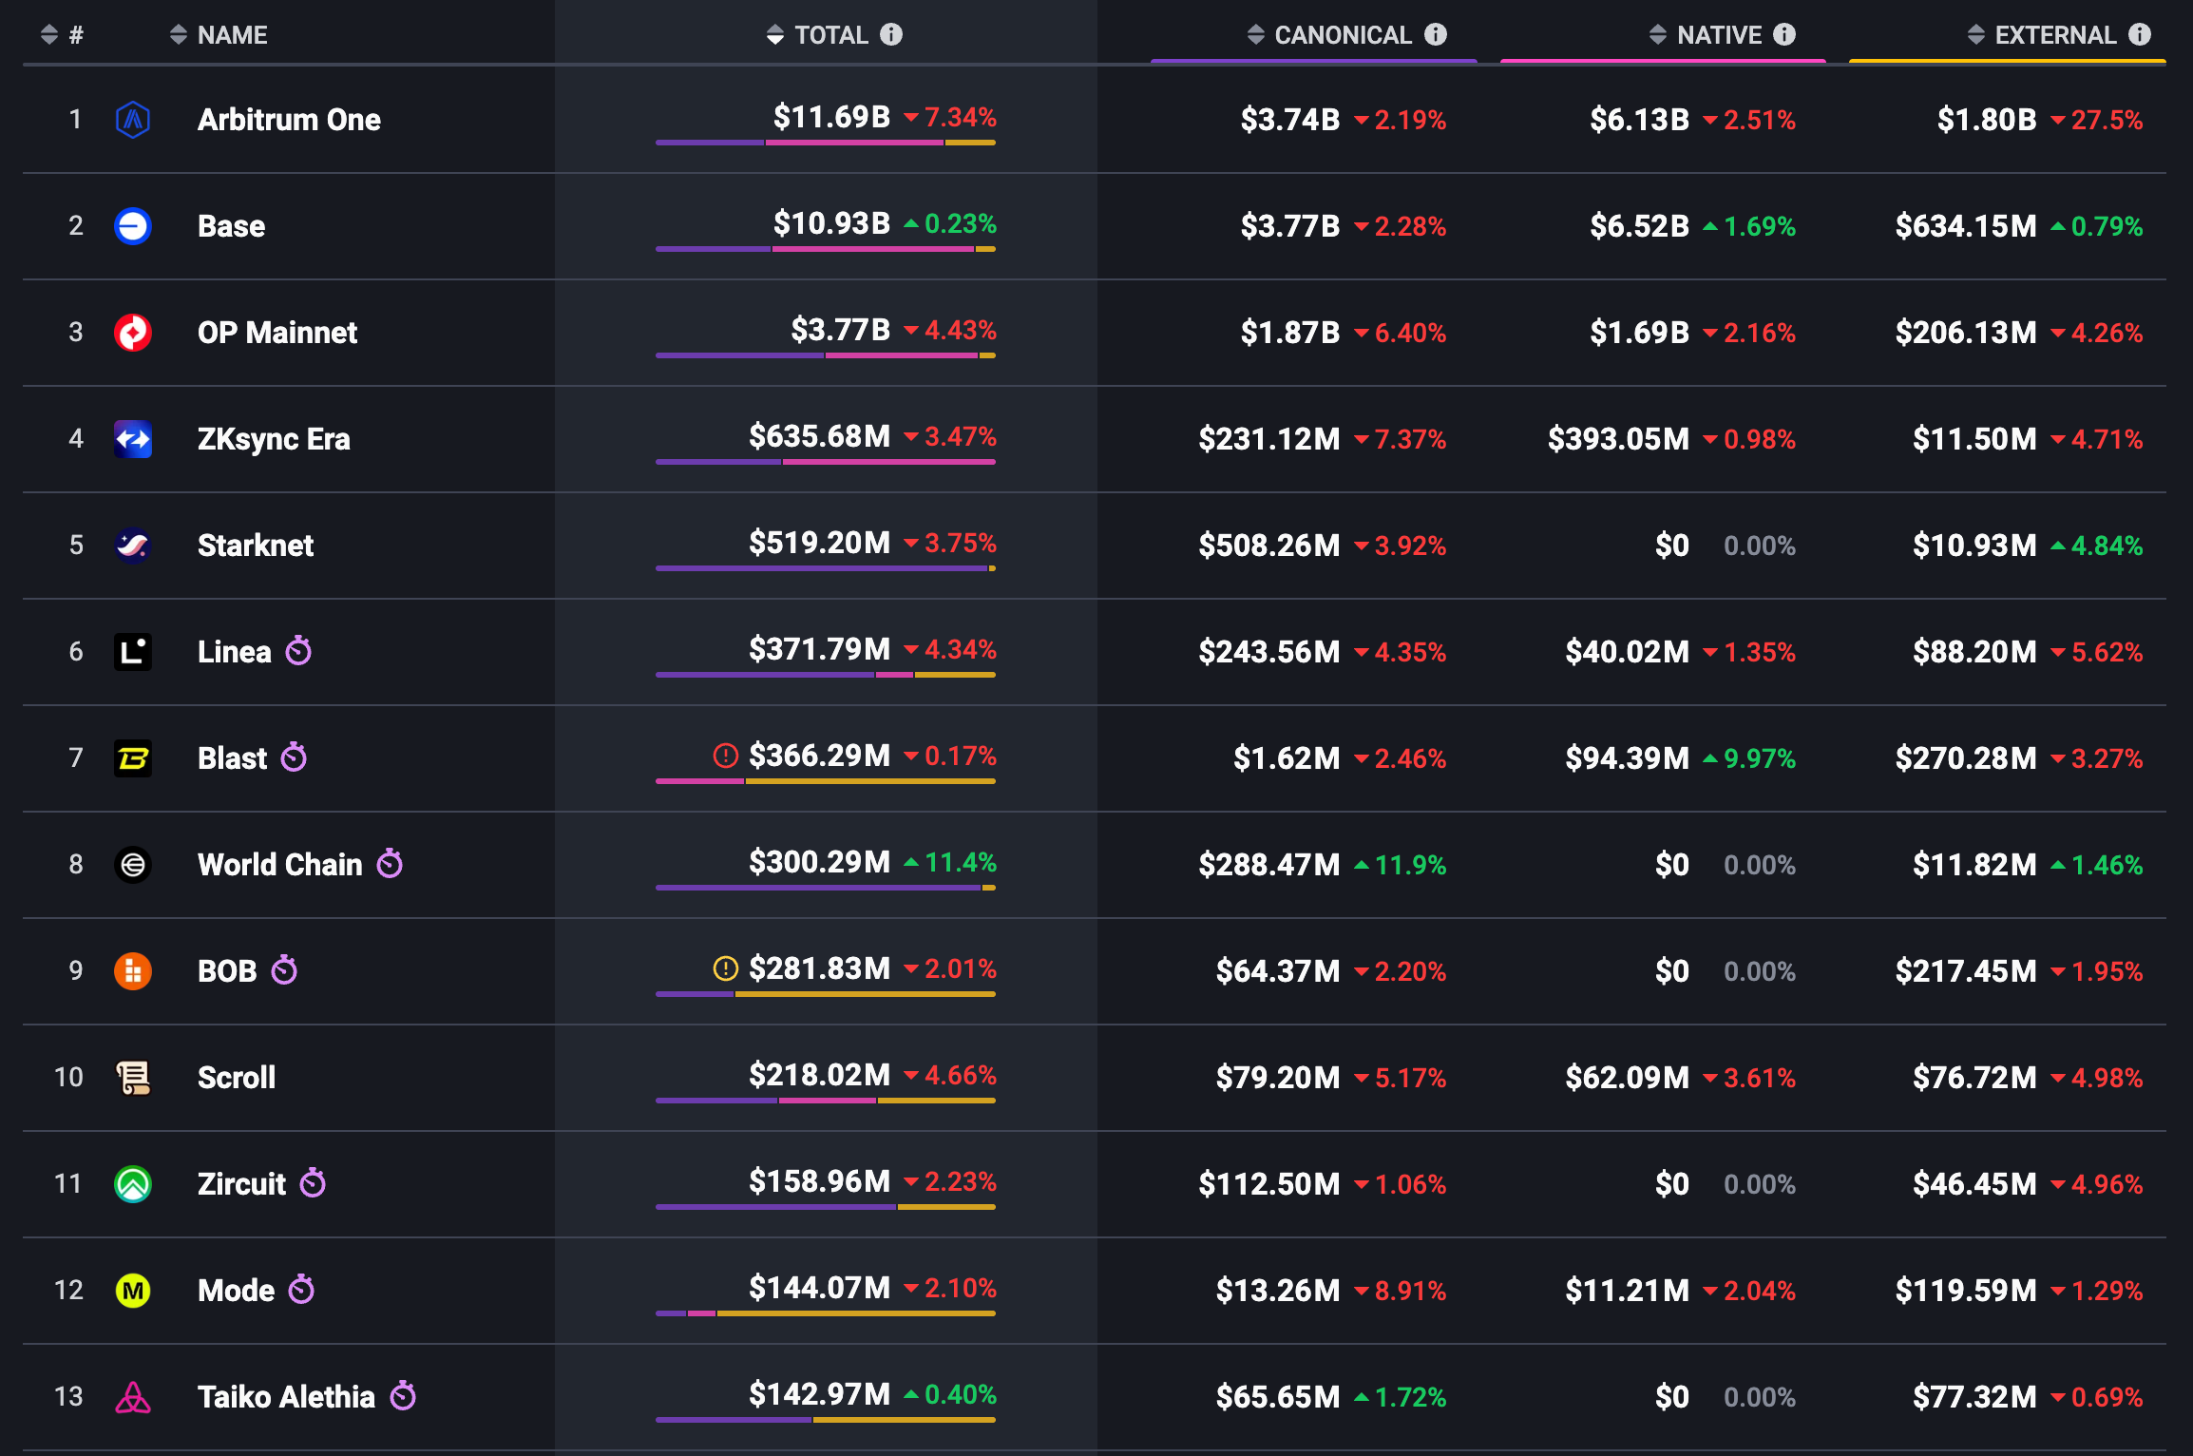Click the Mode total value $144.07M
The height and width of the screenshot is (1456, 2193).
click(x=819, y=1288)
